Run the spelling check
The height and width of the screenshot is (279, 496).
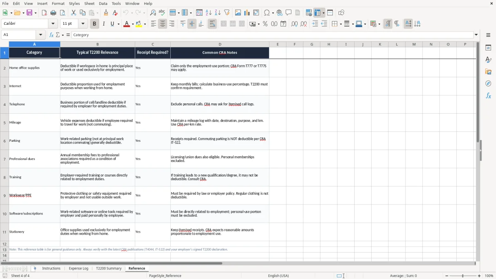click(162, 13)
